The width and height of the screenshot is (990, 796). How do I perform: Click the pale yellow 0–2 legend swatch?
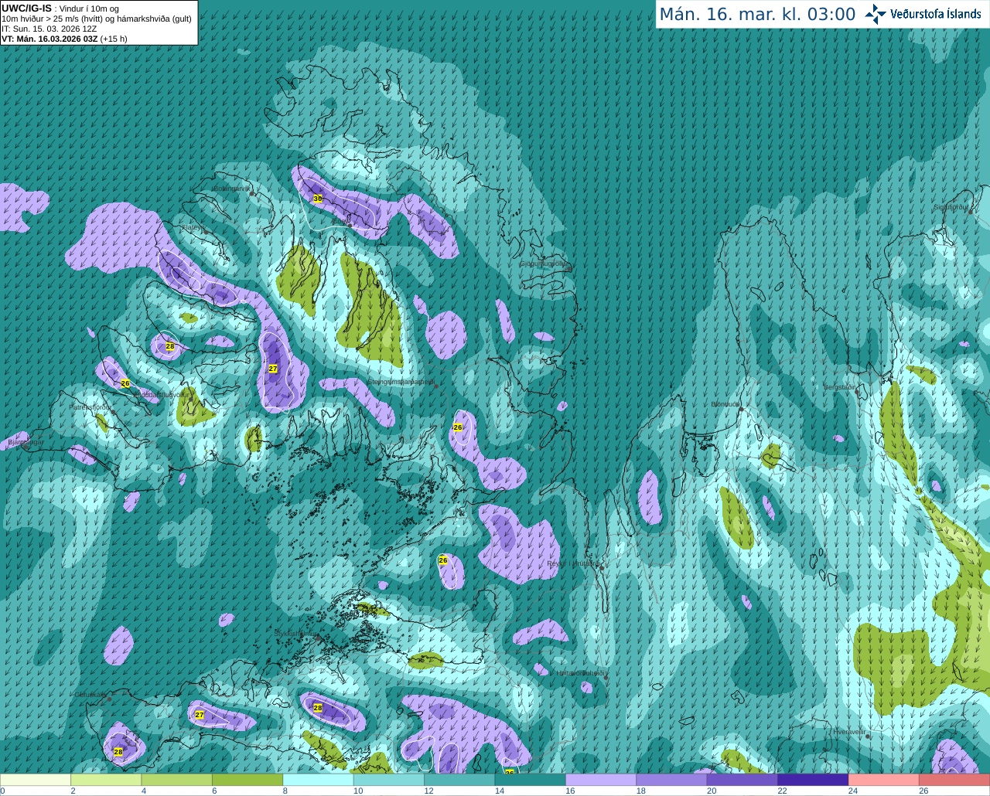coord(36,780)
